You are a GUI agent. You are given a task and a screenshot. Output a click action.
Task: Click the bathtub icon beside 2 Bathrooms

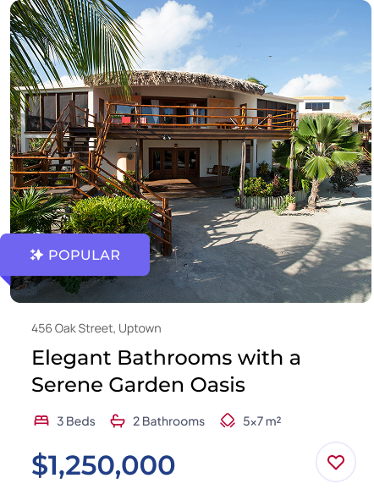tap(118, 421)
